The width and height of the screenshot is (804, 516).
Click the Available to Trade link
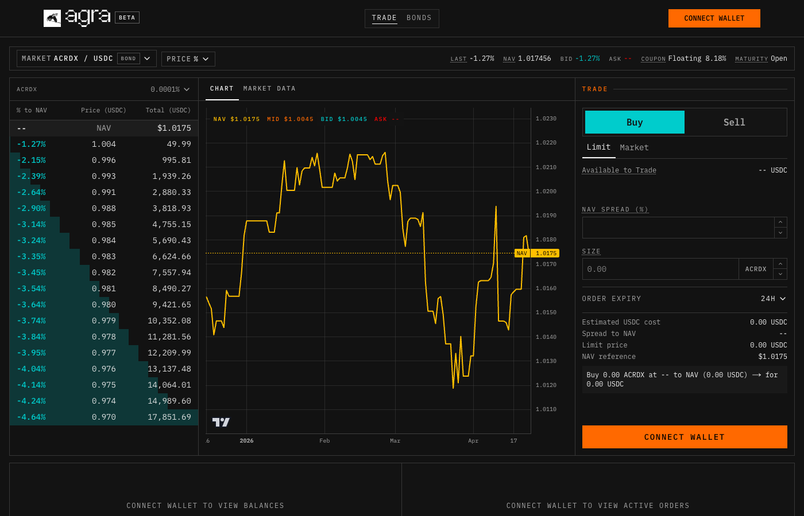click(x=619, y=170)
